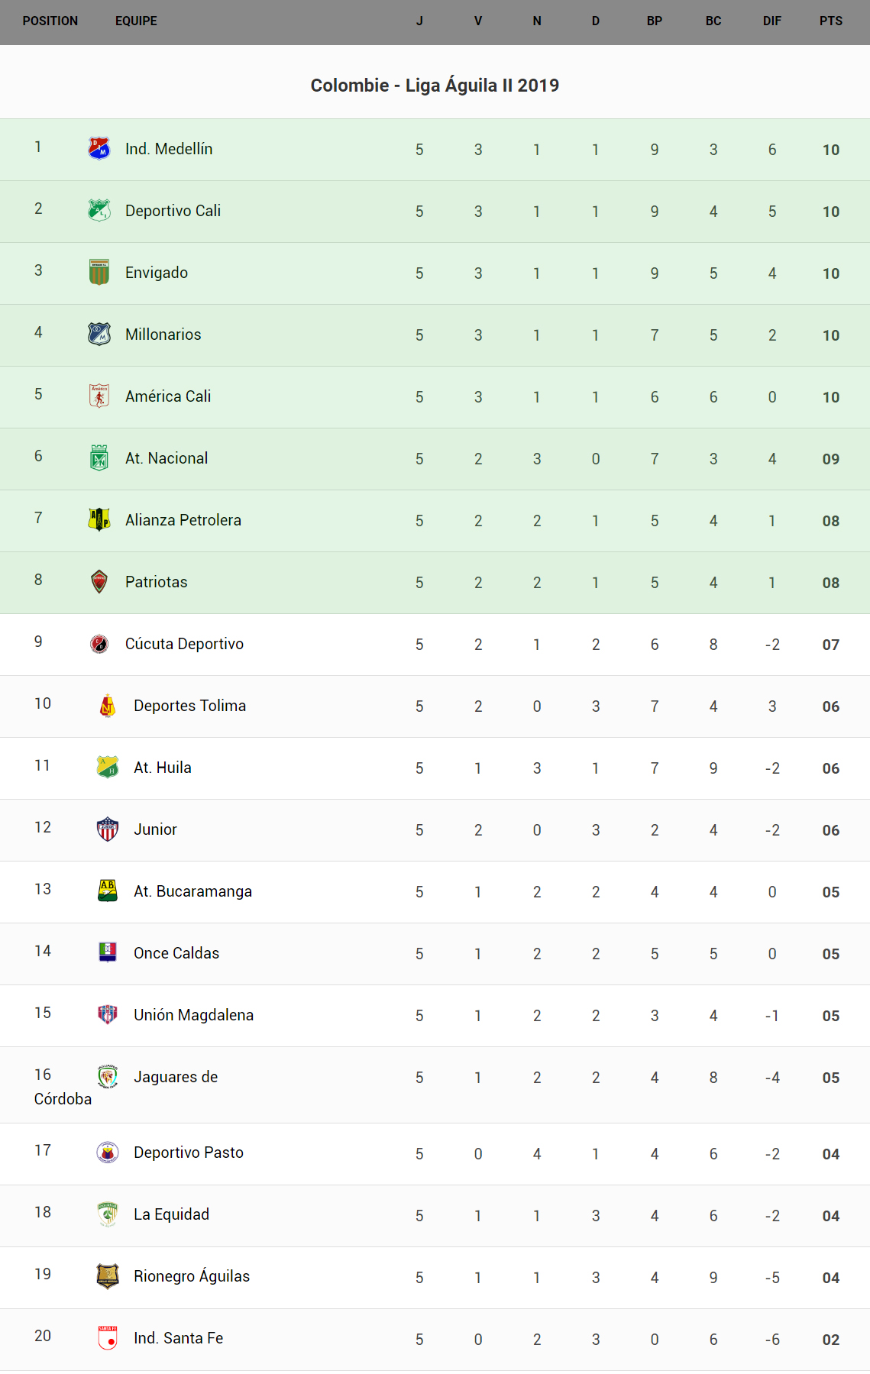870x1374 pixels.
Task: Click the Junior team shield icon
Action: [x=108, y=829]
